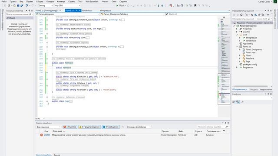Image resolution: width=278 pixels, height=156 pixels.
Task: Select packages.config in Solution Explorer
Action: click(250, 65)
